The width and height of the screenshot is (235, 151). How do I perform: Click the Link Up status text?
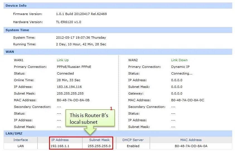pos(63,60)
